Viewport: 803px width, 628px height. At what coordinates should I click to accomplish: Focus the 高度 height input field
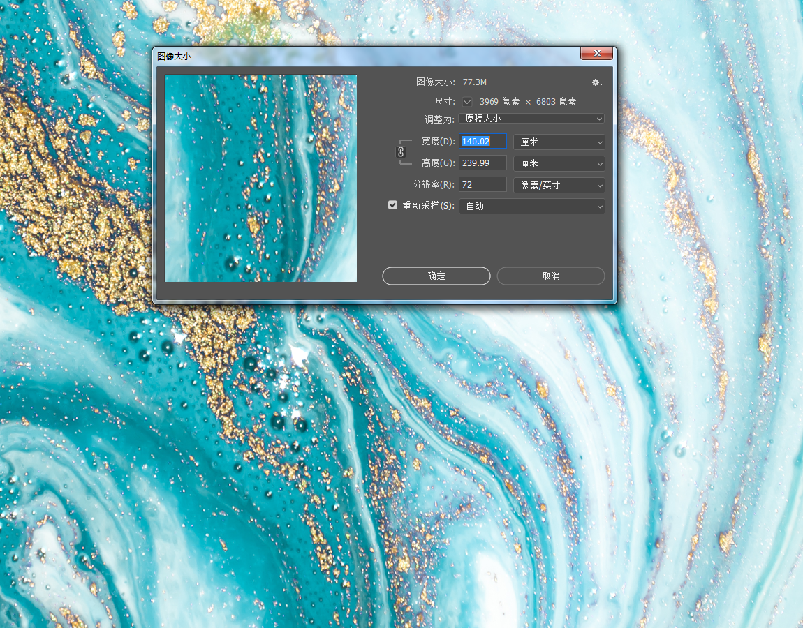tap(483, 163)
